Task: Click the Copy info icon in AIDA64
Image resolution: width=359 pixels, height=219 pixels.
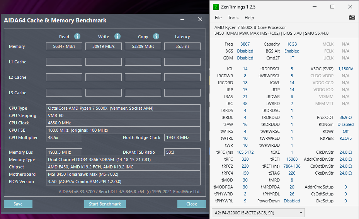Action: click(x=156, y=36)
